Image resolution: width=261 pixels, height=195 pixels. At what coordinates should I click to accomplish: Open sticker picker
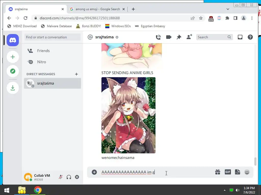pyautogui.click(x=237, y=172)
